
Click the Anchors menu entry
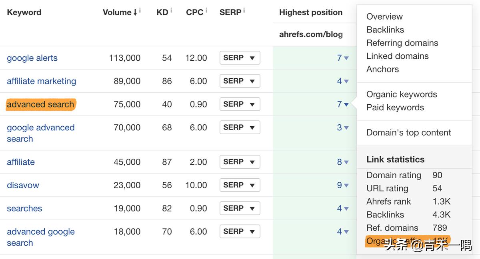[382, 69]
